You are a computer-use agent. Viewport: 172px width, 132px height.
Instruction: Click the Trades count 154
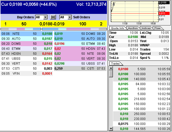pos(166,49)
